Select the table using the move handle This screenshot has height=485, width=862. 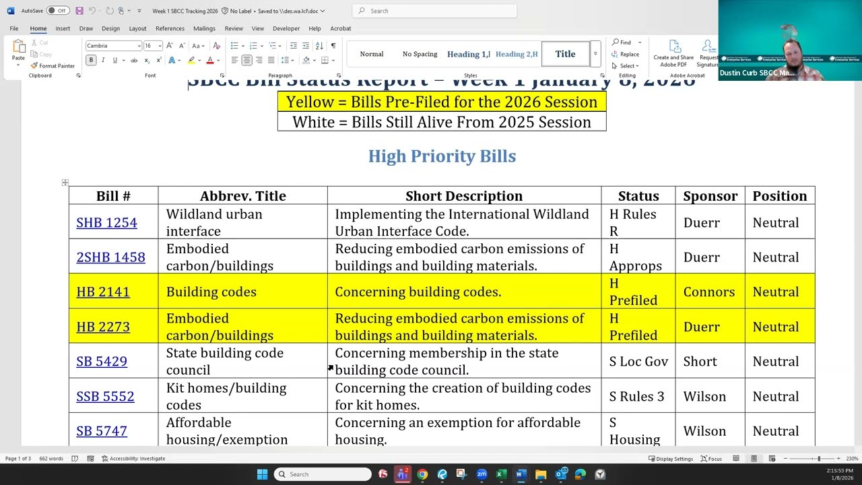pyautogui.click(x=65, y=183)
